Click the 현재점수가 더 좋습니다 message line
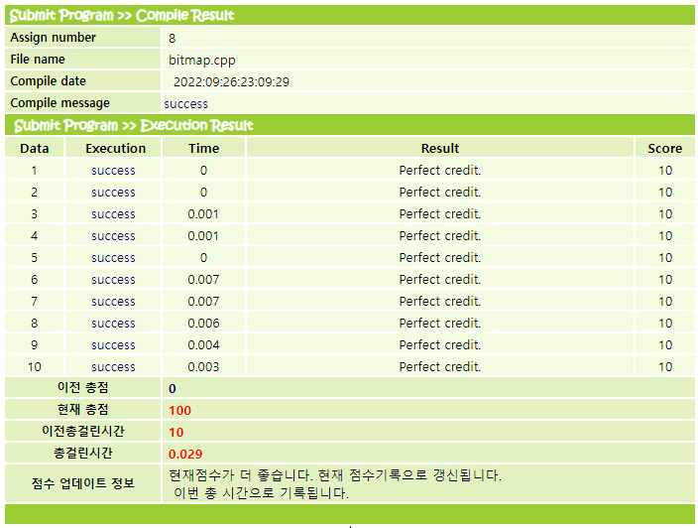The width and height of the screenshot is (698, 528). [335, 475]
